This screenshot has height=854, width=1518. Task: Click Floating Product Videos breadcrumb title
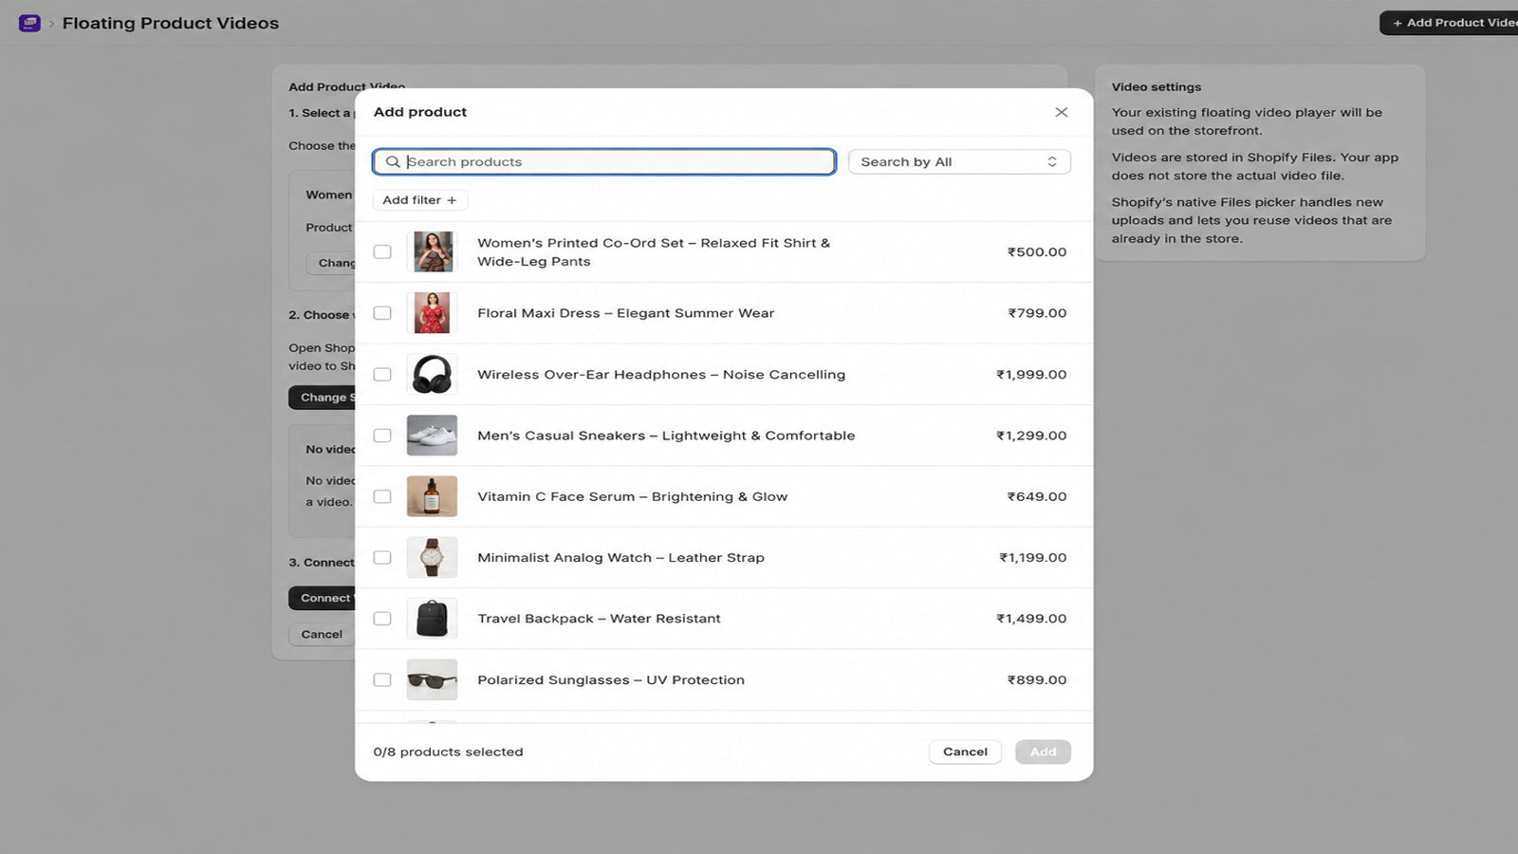171,23
